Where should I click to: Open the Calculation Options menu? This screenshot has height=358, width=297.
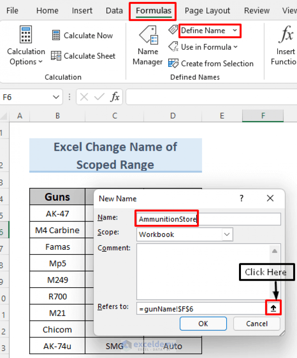[26, 46]
